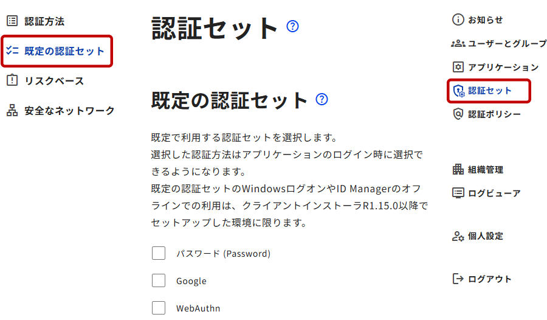Click the 認証ポリシー shield icon
The height and width of the screenshot is (320, 547).
(x=458, y=114)
